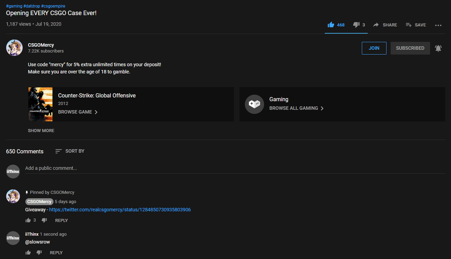Click the '1,187 views' text
451x259 pixels.
point(18,24)
